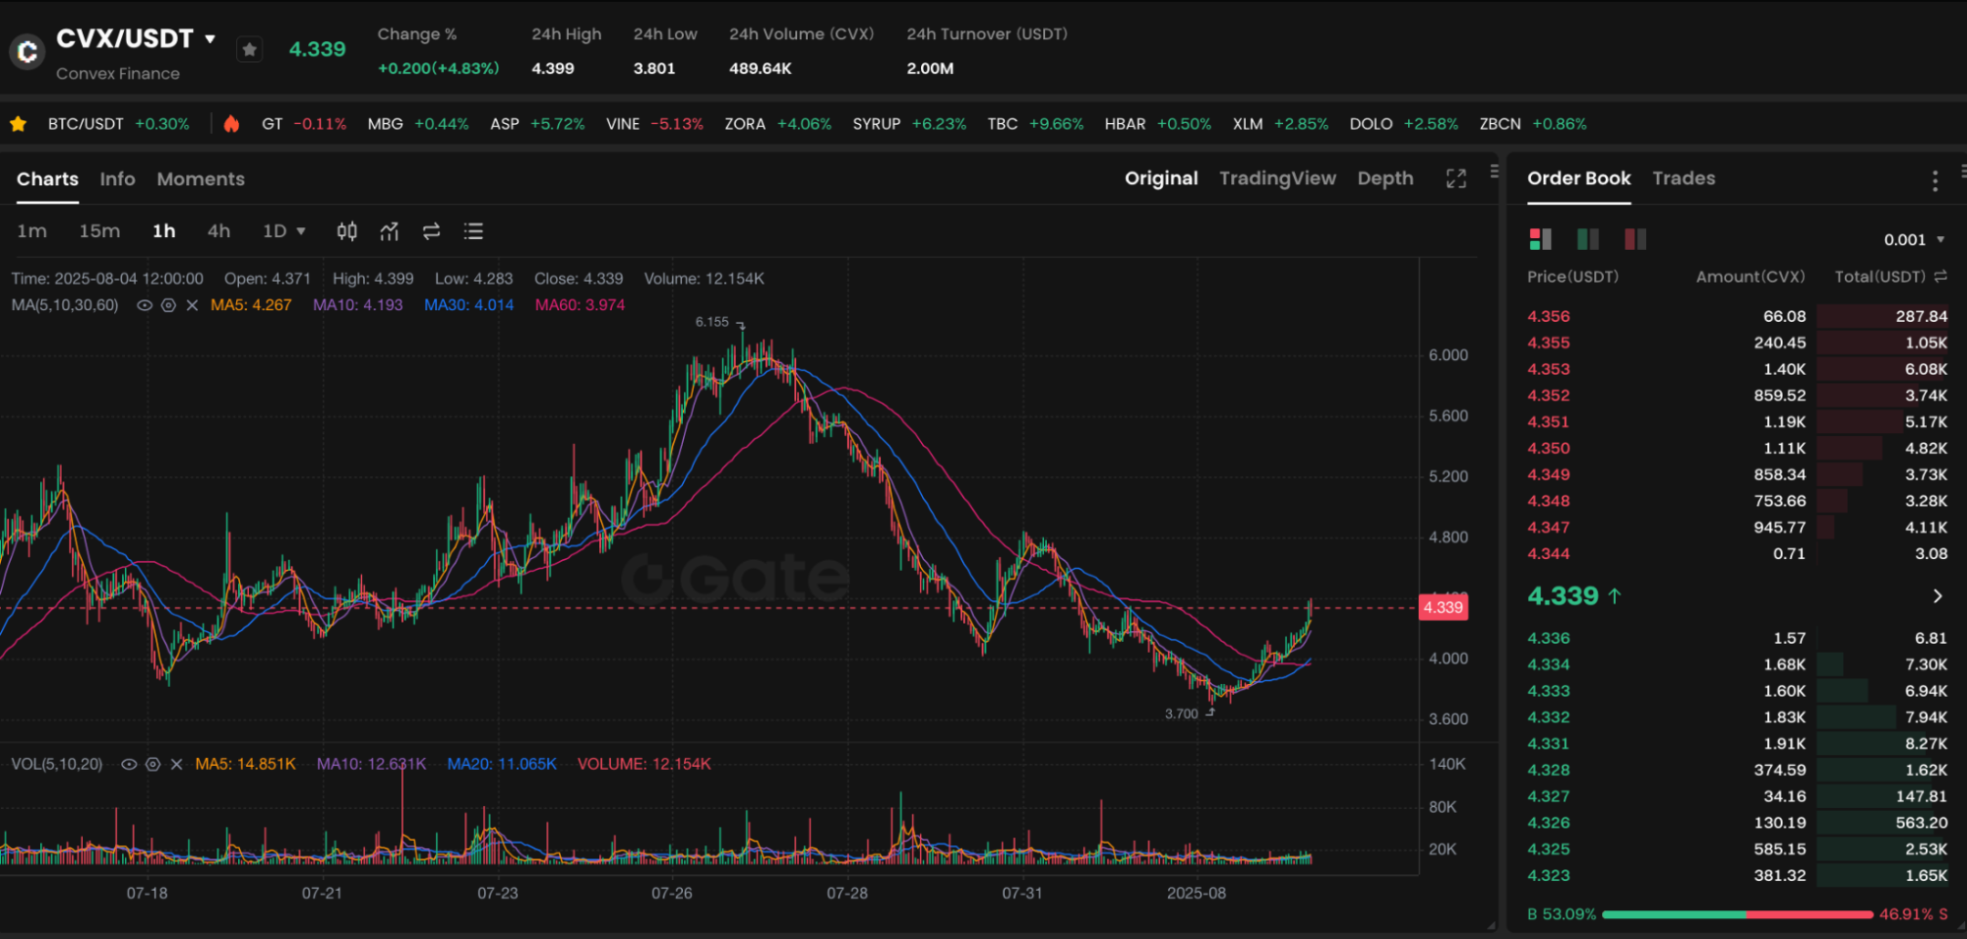Remove the VOL(5,10,20) indicator
Viewport: 1967px width, 939px height.
point(176,764)
